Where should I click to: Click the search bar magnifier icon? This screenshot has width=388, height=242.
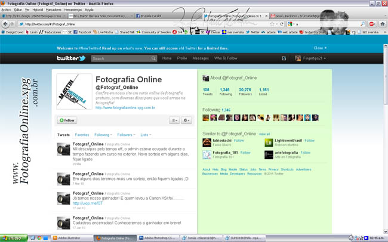(x=362, y=24)
